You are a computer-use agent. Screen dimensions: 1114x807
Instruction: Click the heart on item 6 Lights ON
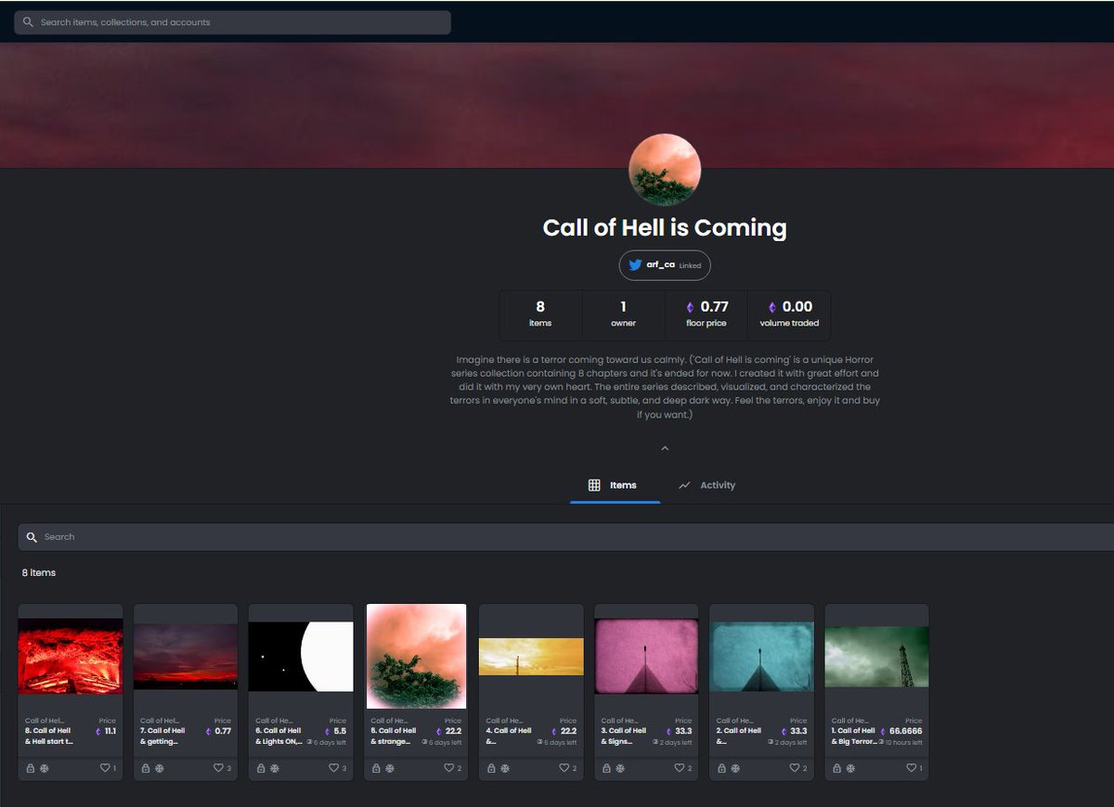coord(334,768)
